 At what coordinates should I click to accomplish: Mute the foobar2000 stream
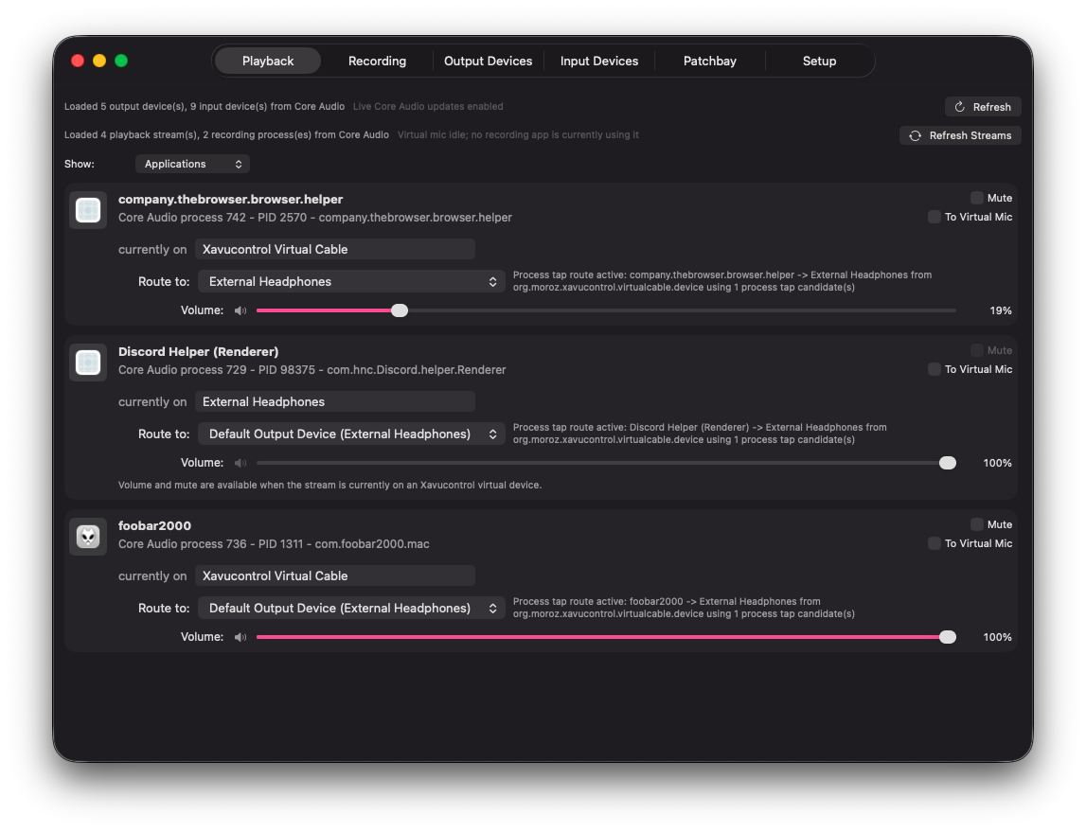coord(976,524)
